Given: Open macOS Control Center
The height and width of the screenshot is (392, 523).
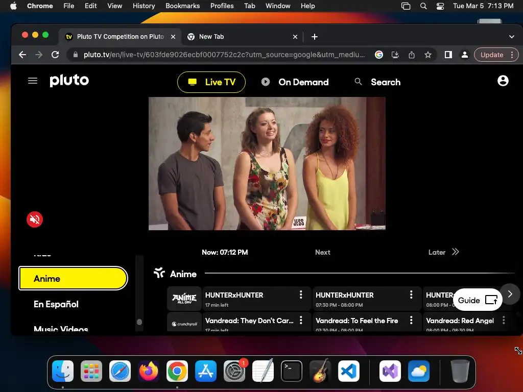Looking at the screenshot, I should (x=440, y=6).
